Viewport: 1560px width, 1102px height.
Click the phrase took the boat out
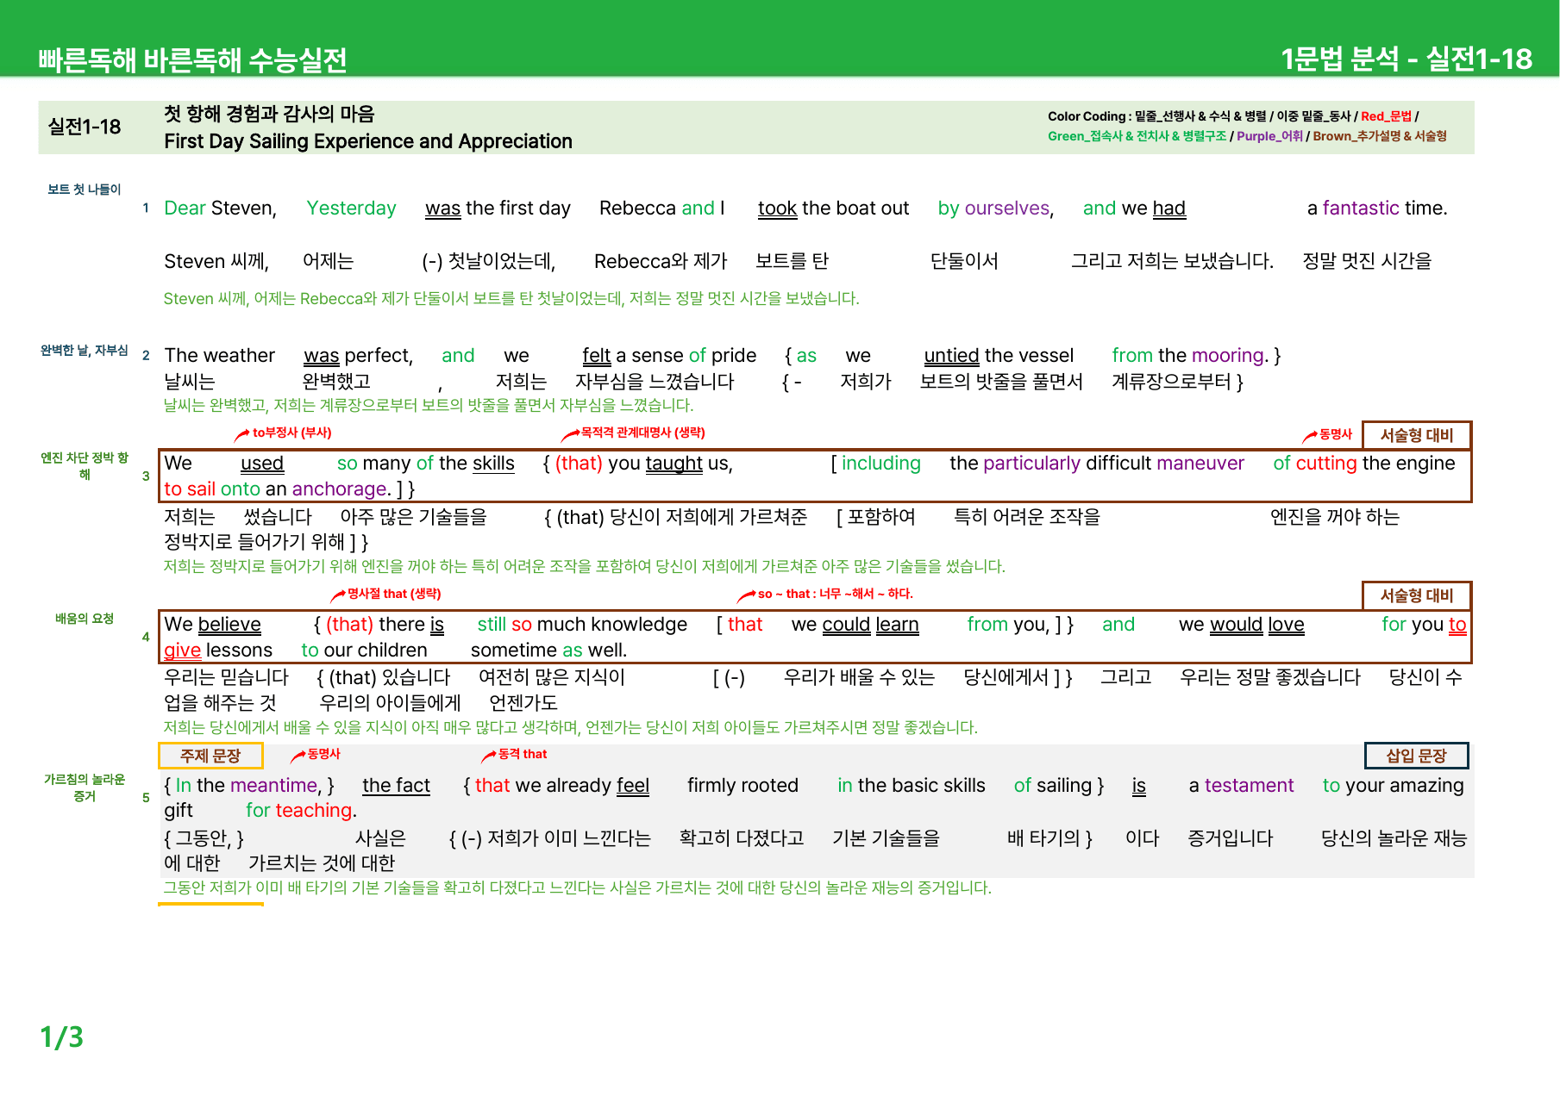[x=833, y=209]
